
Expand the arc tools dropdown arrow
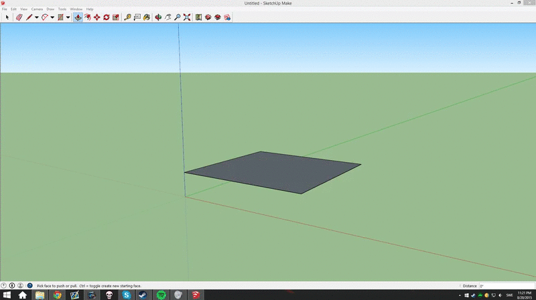click(52, 17)
